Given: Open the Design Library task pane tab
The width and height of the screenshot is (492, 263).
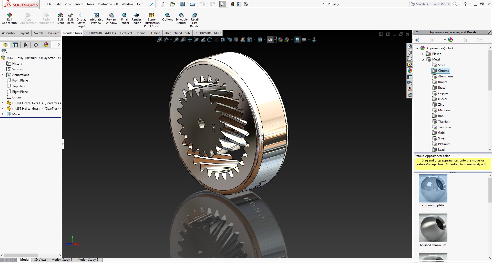Looking at the screenshot, I should (x=410, y=52).
